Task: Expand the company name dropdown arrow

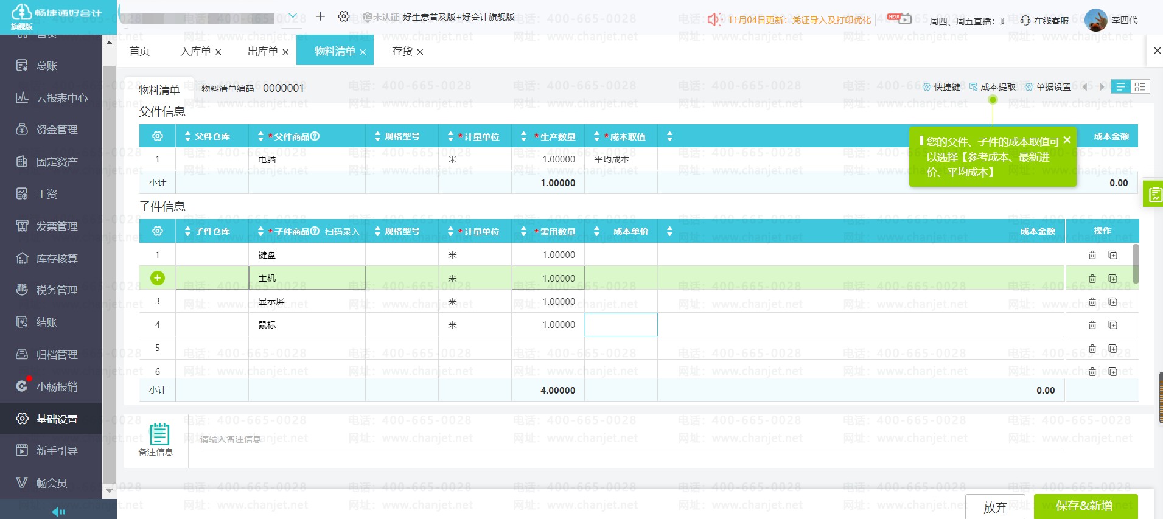Action: click(x=293, y=16)
